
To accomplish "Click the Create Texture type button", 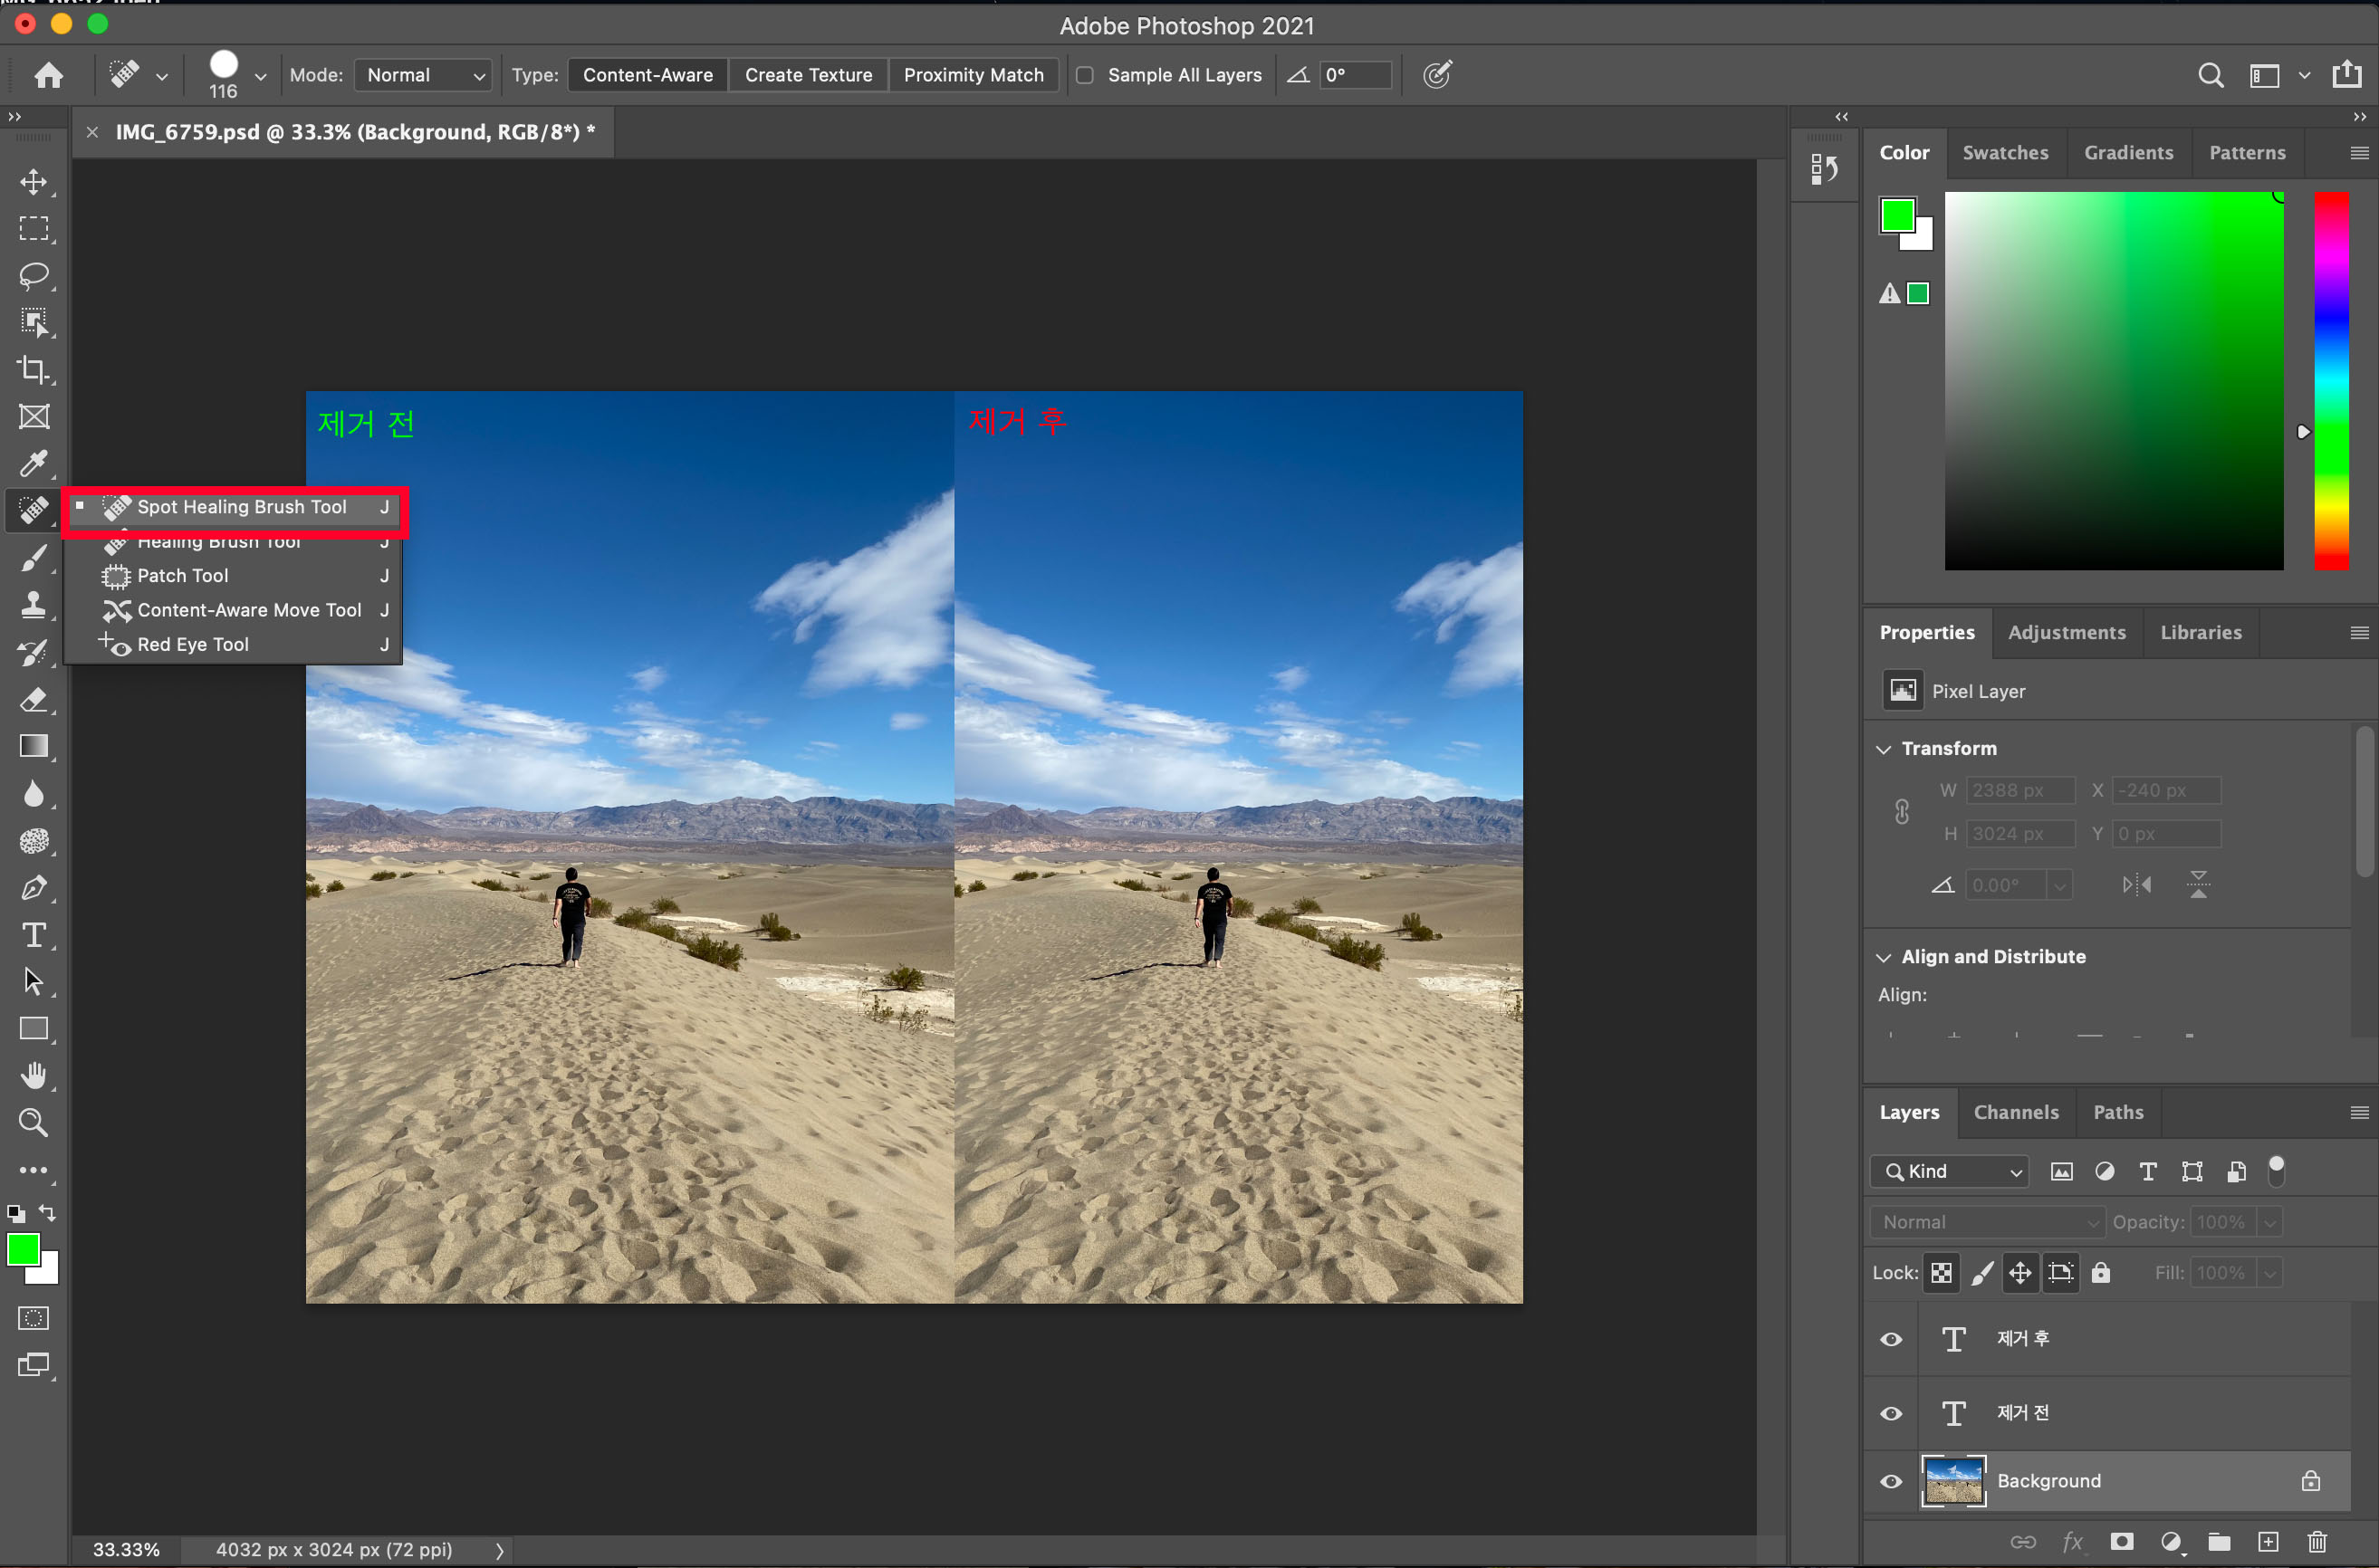I will (808, 75).
